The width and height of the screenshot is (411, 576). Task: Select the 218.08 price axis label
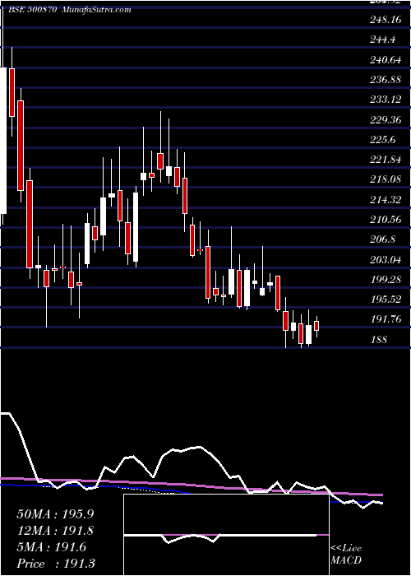[386, 179]
